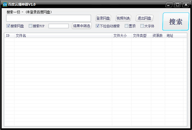Focus the main search keyword input field

[x=49, y=18]
